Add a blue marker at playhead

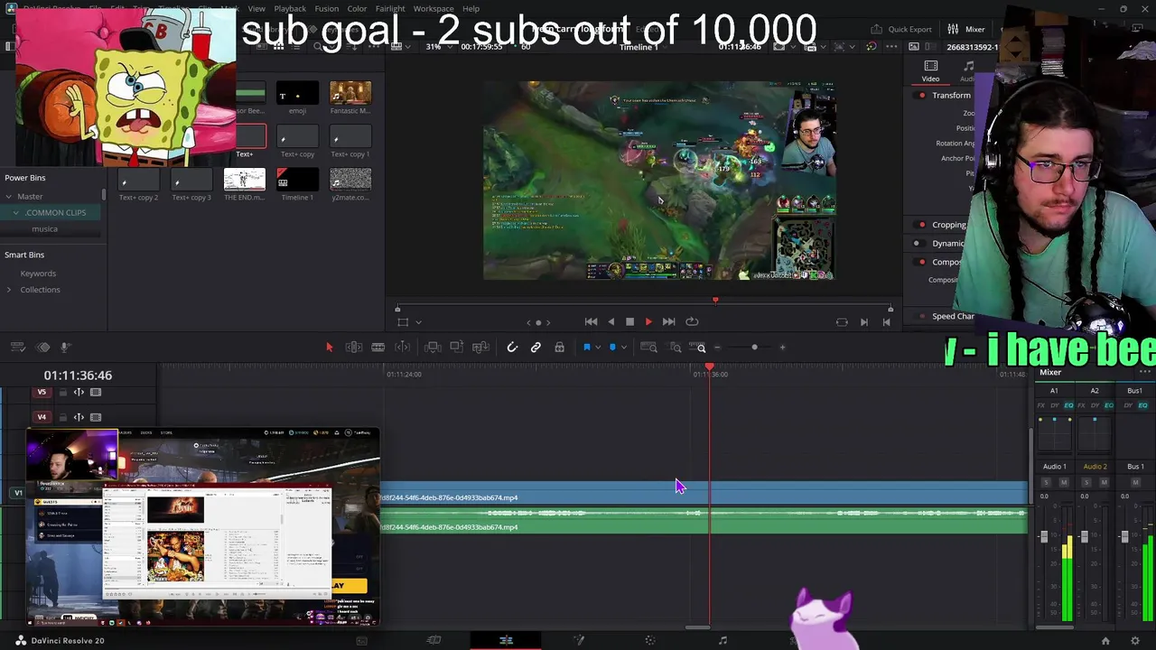[612, 348]
